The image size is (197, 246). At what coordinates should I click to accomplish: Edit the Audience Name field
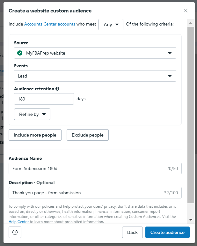95,168
